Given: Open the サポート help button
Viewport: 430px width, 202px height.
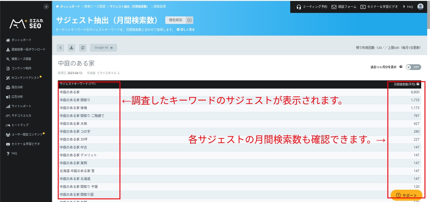Looking at the screenshot, I should (406, 195).
